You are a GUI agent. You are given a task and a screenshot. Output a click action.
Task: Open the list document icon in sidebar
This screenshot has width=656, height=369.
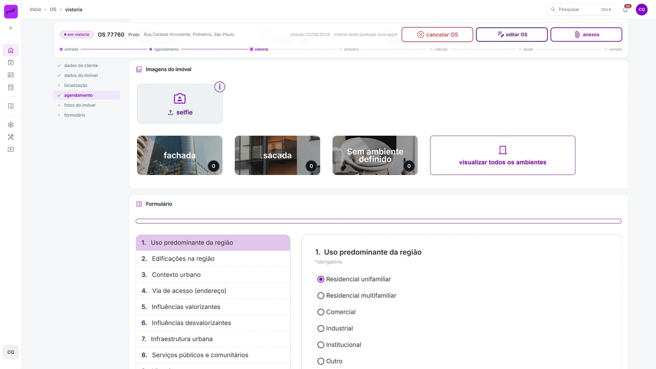(x=11, y=106)
